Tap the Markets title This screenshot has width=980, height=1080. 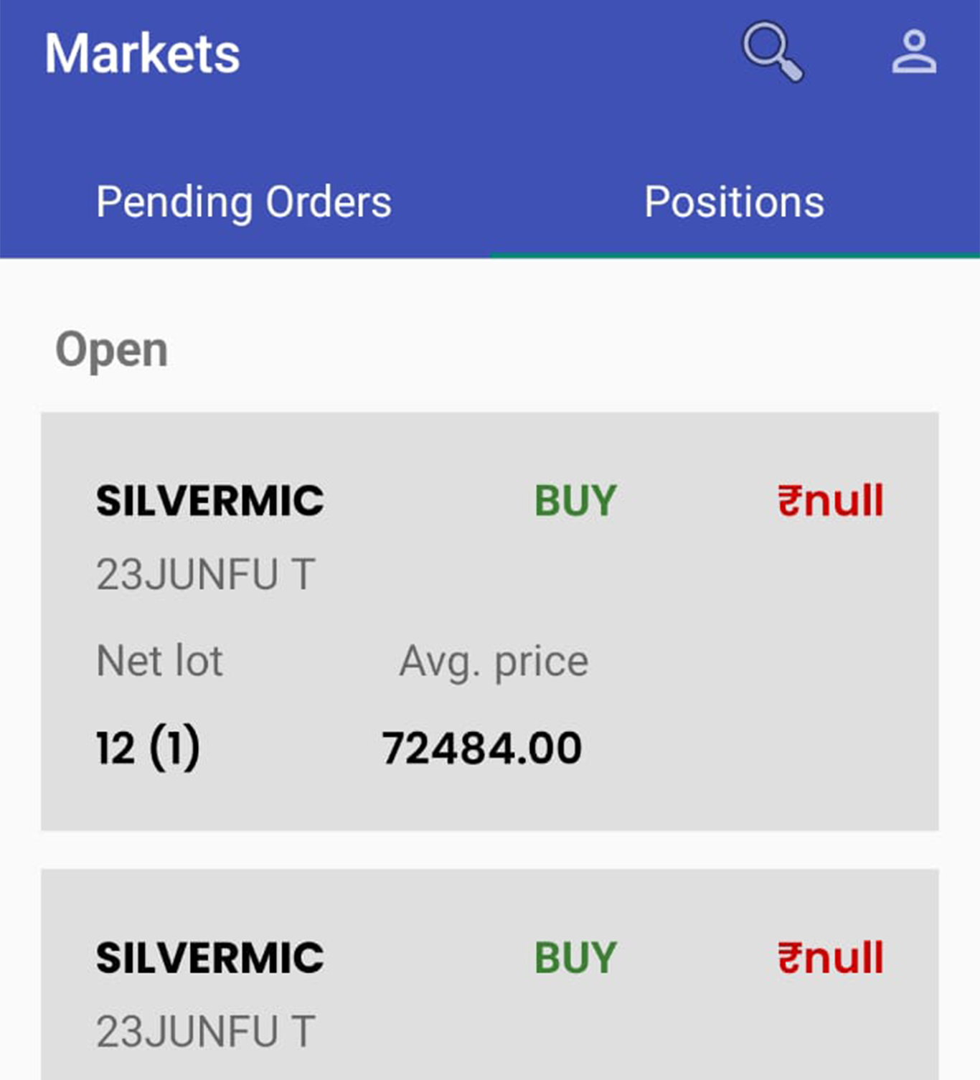142,54
